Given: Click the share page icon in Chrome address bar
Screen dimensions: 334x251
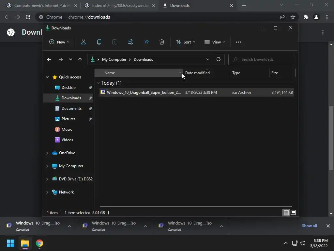Looking at the screenshot, I should tap(282, 17).
